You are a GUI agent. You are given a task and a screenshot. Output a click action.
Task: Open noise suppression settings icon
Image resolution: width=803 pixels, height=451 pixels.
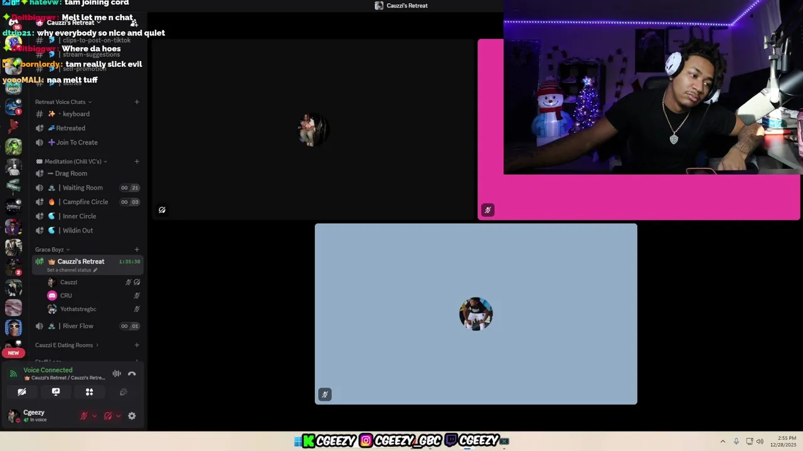click(x=117, y=374)
